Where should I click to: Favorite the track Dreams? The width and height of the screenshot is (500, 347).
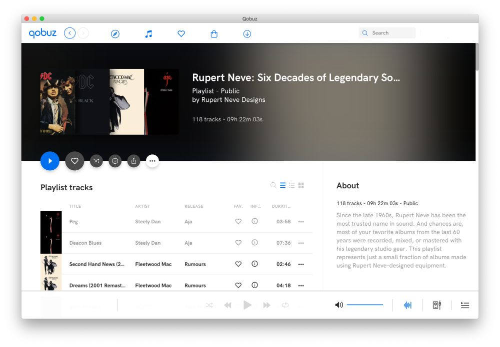(x=238, y=285)
